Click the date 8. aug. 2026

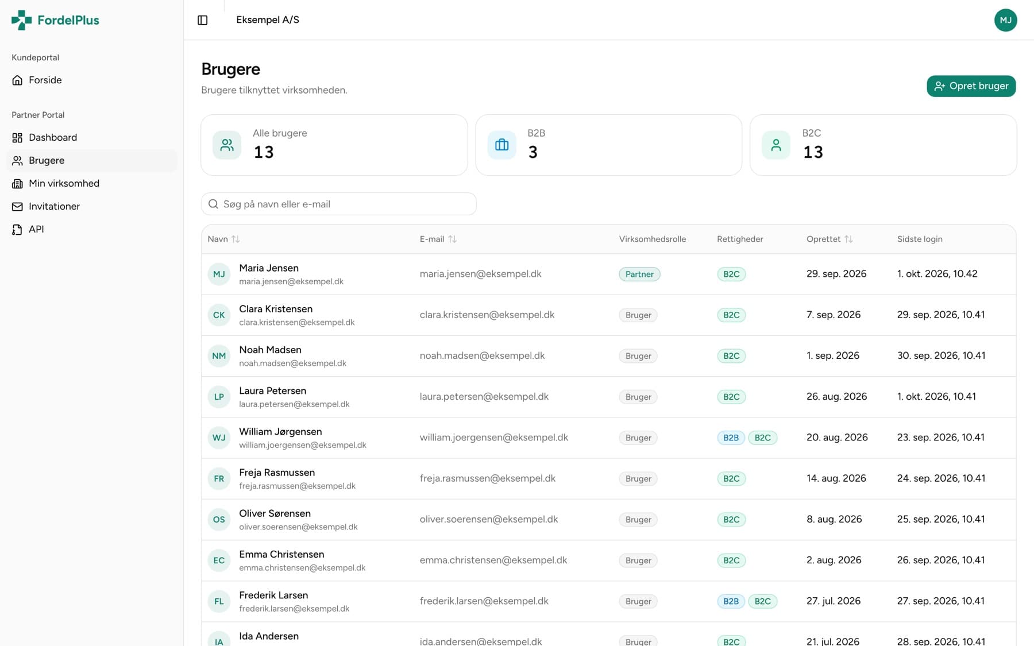834,519
